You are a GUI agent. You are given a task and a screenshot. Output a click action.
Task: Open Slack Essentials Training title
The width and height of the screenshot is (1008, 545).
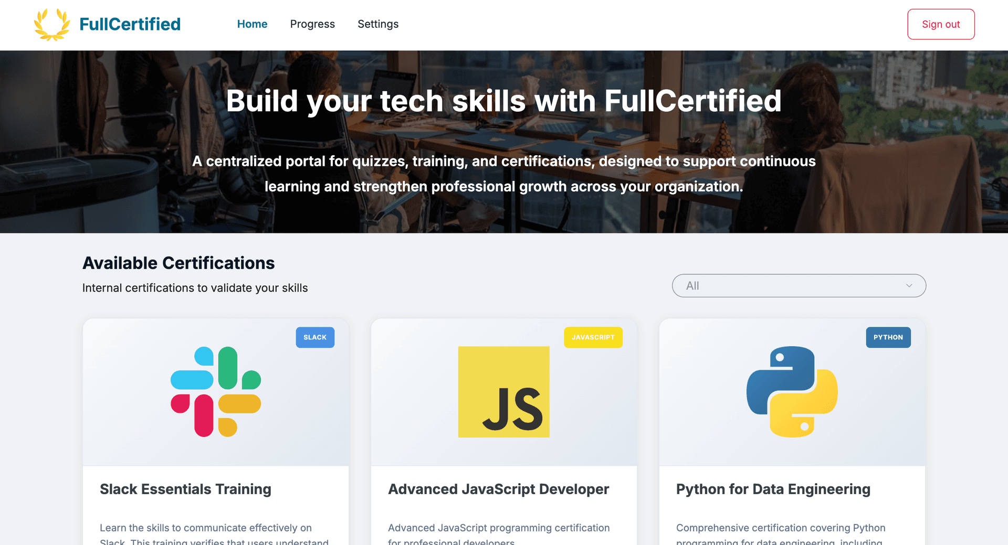pos(185,489)
